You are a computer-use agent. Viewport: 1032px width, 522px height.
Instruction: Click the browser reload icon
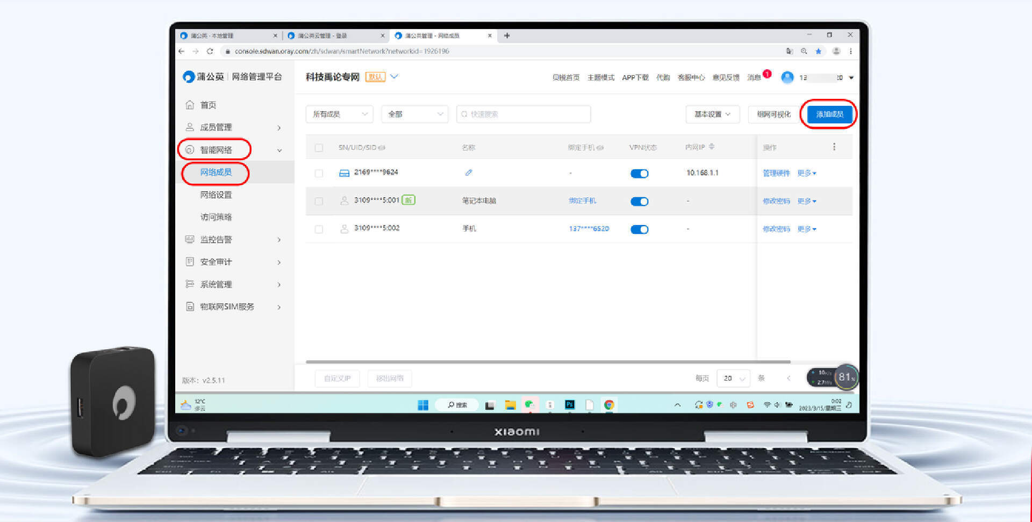[210, 52]
